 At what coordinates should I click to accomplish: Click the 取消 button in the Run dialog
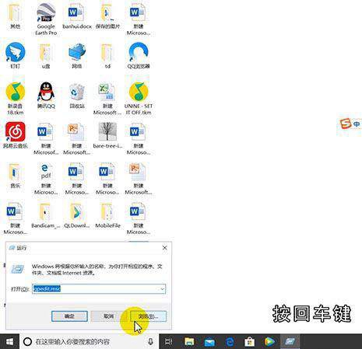tap(109, 316)
